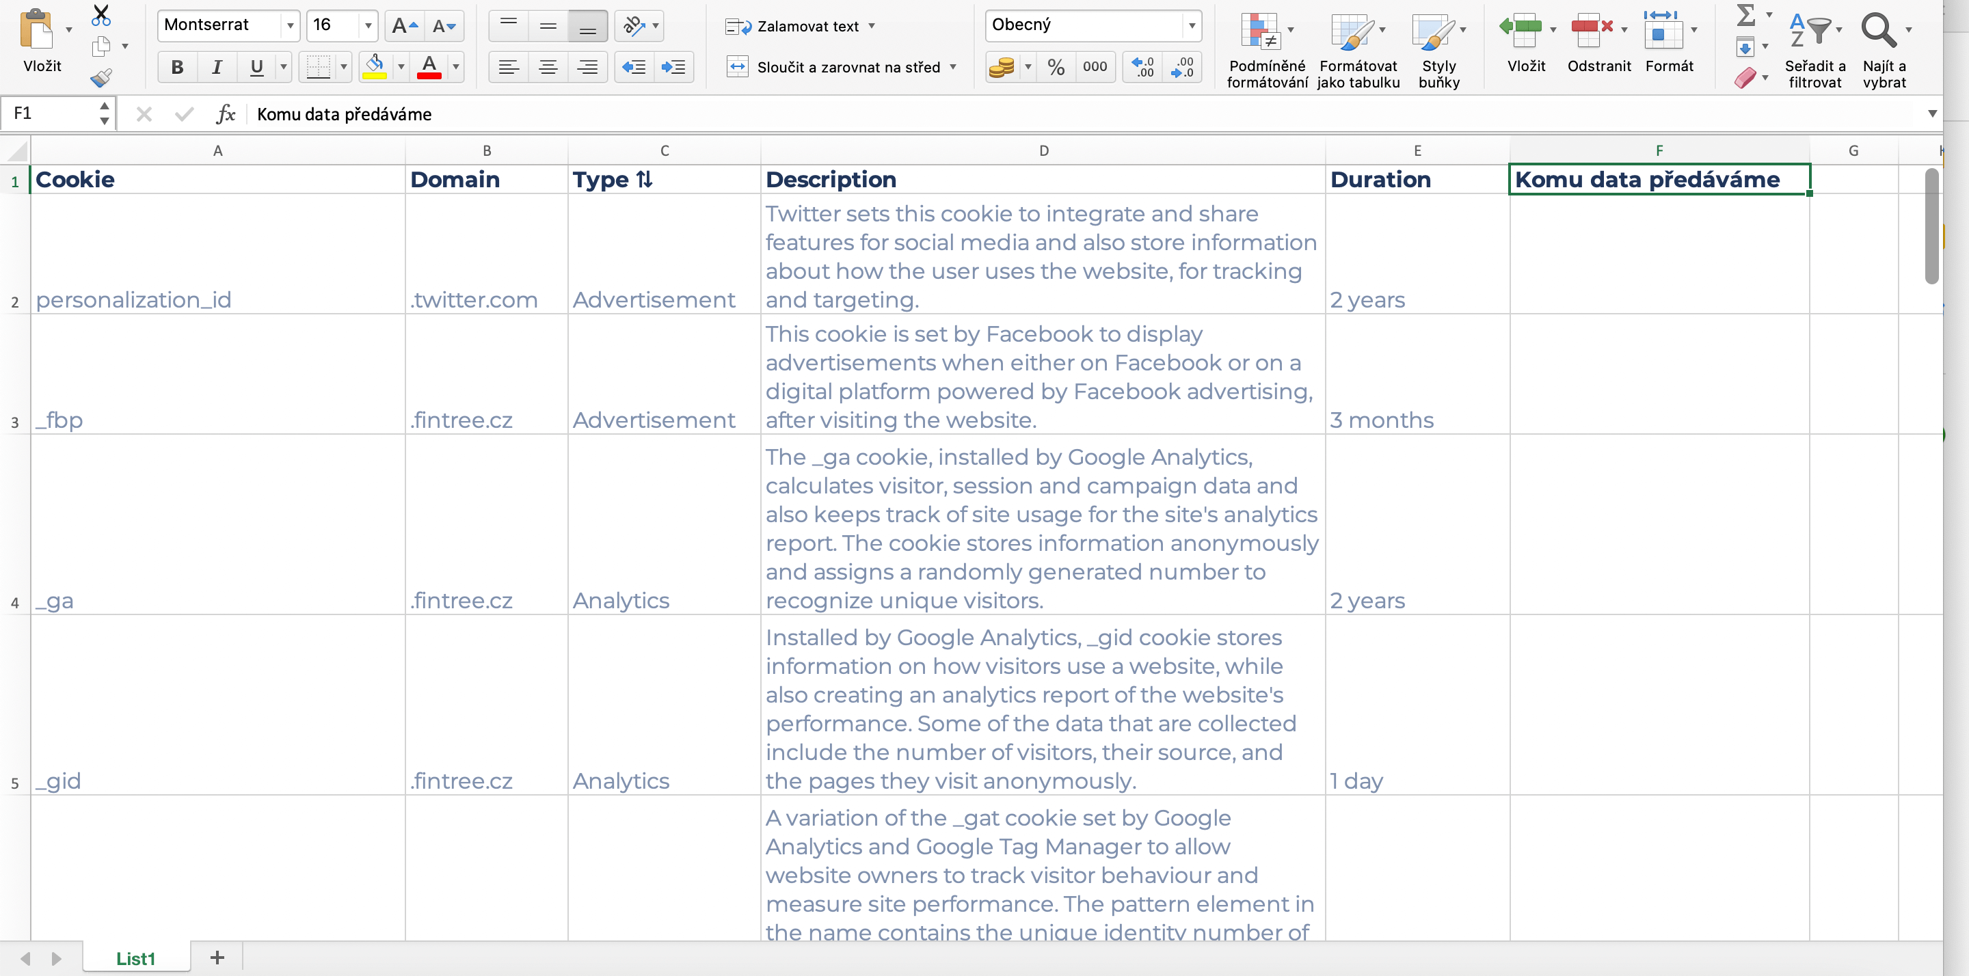Toggle Italic formatting
Viewport: 1969px width, 976px height.
217,67
